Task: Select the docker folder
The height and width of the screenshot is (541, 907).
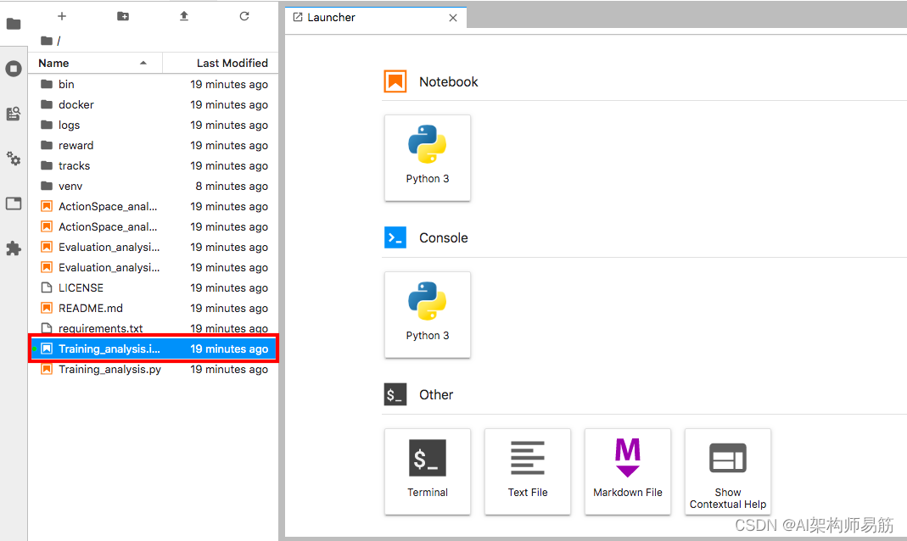Action: pos(154,104)
